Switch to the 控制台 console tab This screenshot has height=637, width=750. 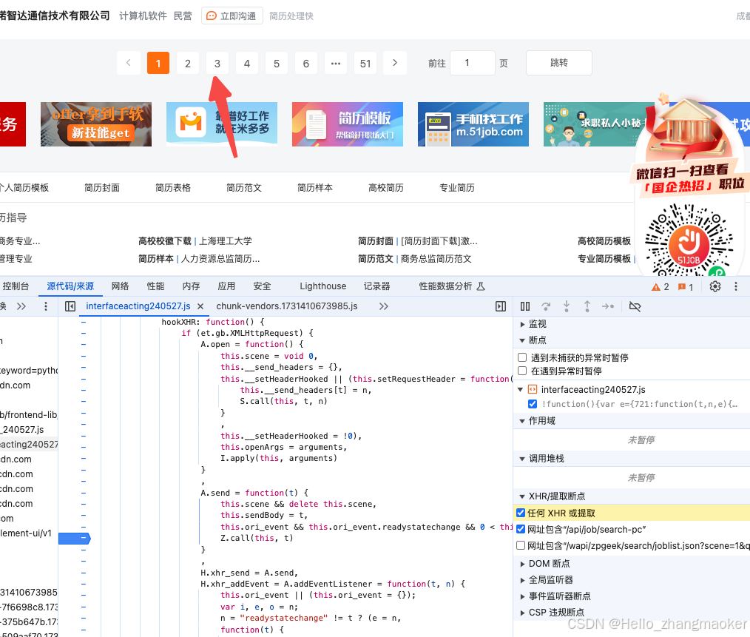pos(16,286)
